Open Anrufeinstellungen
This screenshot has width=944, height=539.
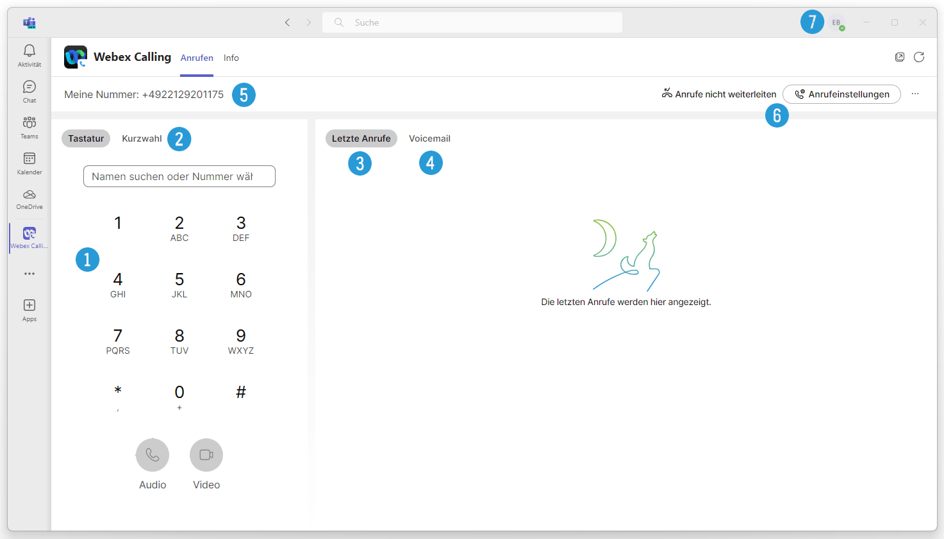[x=841, y=94]
